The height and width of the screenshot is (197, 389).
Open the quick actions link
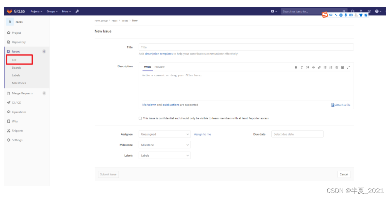pos(171,105)
